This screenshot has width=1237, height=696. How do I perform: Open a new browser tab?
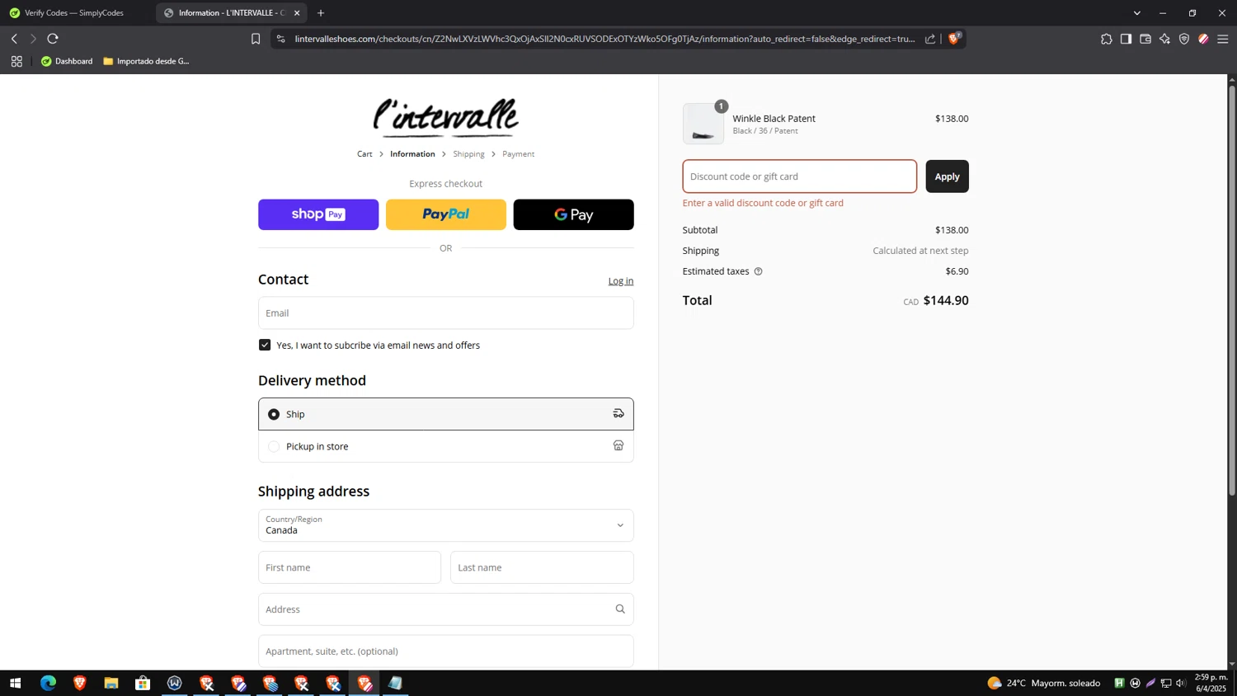[321, 13]
